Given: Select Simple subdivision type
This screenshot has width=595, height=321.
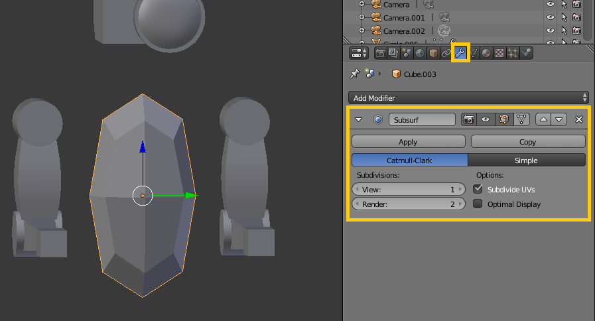Looking at the screenshot, I should (x=526, y=160).
